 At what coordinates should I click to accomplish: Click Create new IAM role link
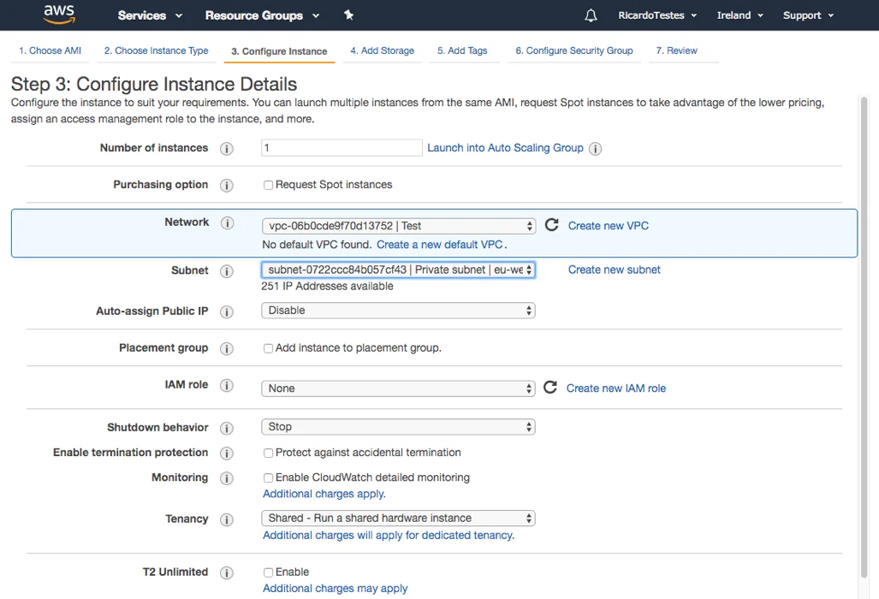(616, 388)
